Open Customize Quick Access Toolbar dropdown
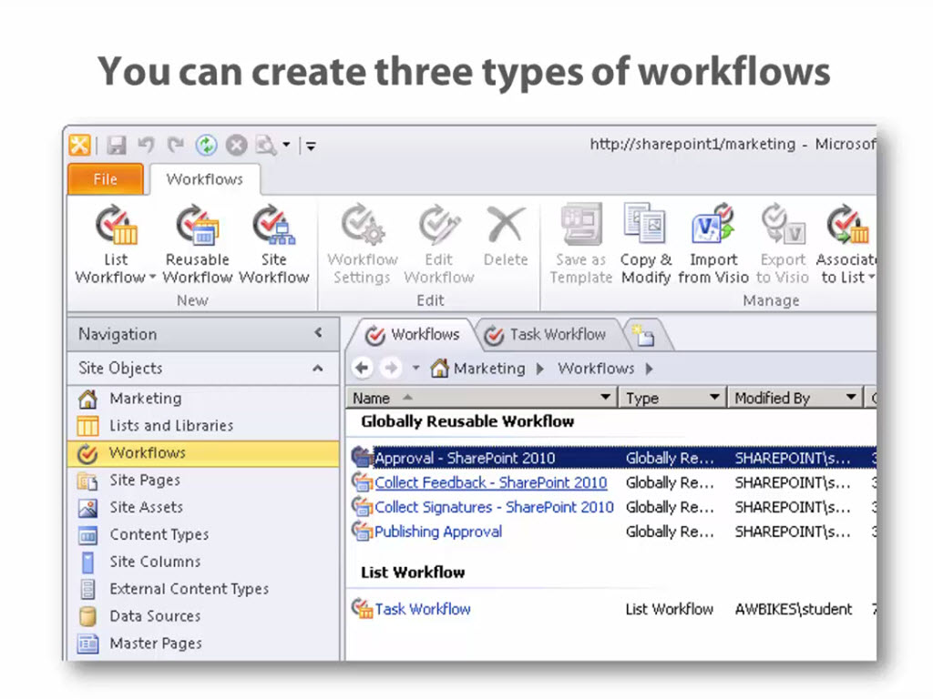Viewport: 933px width, 699px height. (x=311, y=145)
